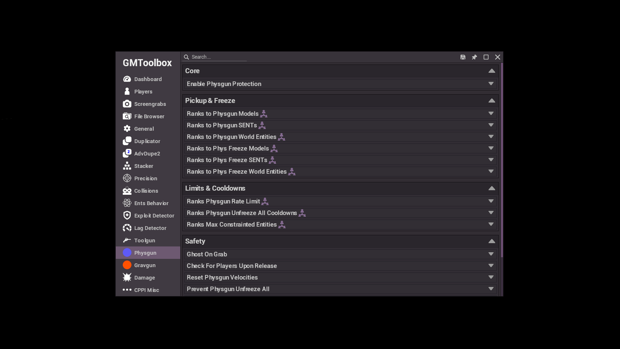Click the Toolgun icon in the sidebar
620x349 pixels.
127,240
